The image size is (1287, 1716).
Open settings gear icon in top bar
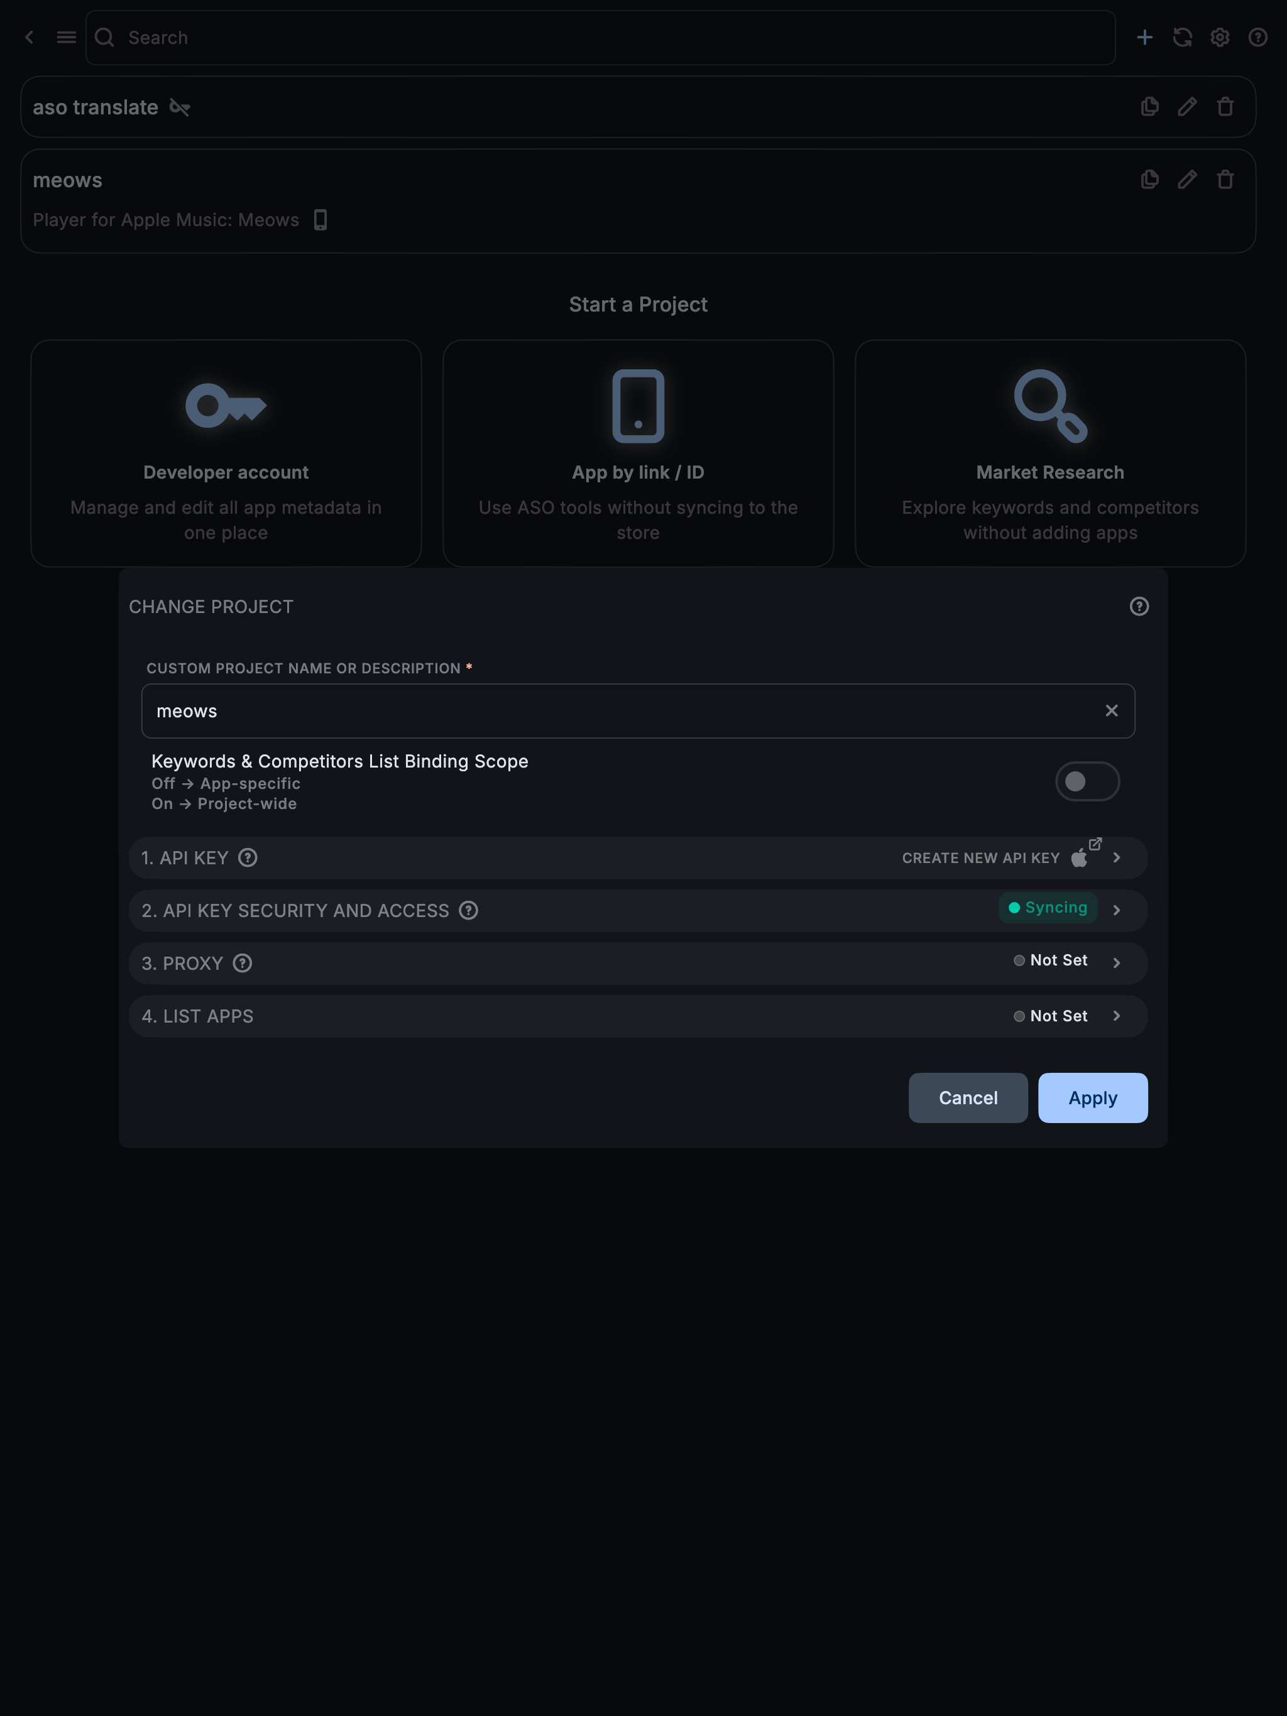[x=1220, y=37]
